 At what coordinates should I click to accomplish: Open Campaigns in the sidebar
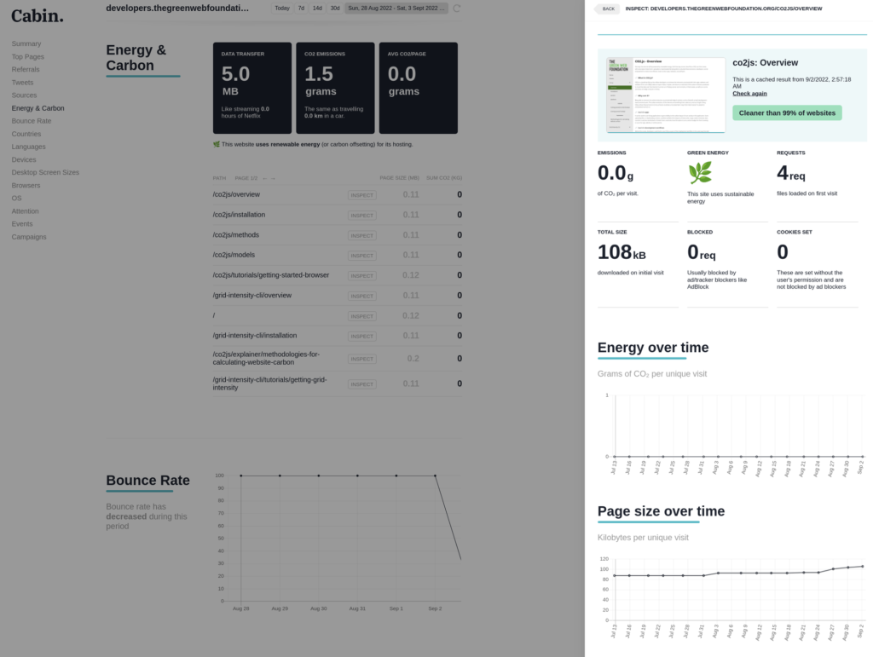pyautogui.click(x=29, y=237)
